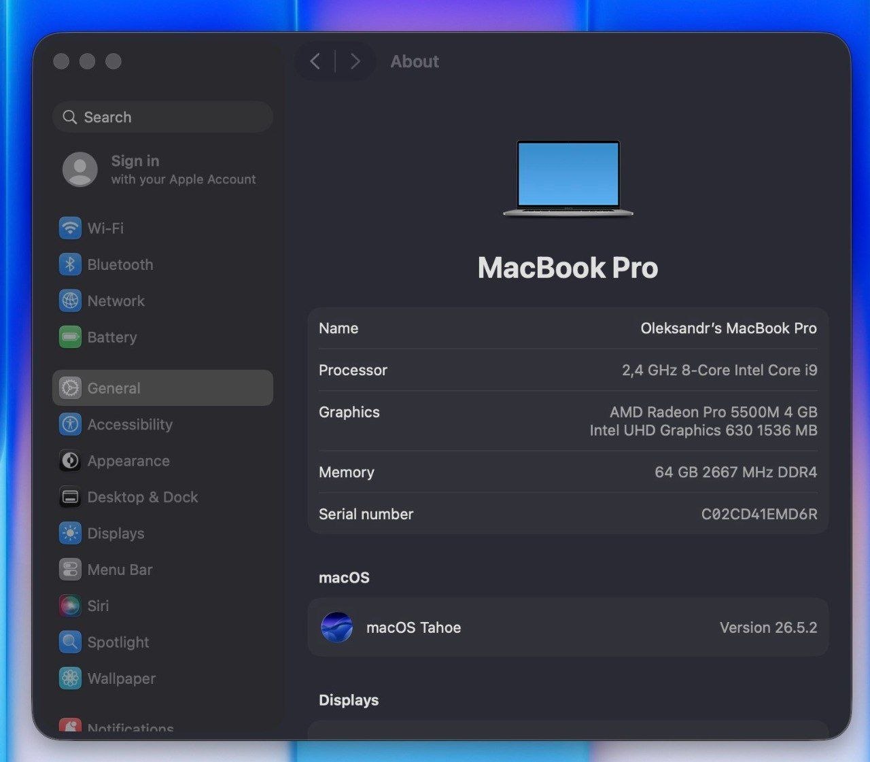
Task: Click the AMD Radeon Pro 5500M 4 GB text
Action: pyautogui.click(x=714, y=412)
